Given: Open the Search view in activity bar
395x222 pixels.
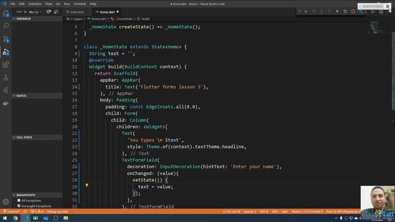Looking at the screenshot, I should 6,26.
